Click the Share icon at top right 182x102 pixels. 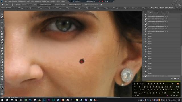point(180,5)
